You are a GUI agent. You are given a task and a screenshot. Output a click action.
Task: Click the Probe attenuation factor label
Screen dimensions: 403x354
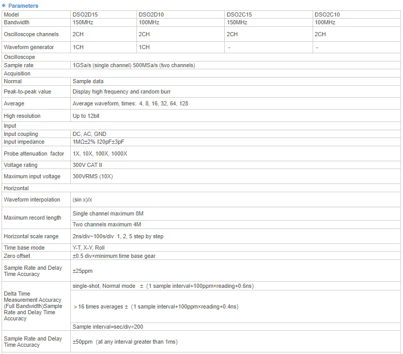point(34,153)
